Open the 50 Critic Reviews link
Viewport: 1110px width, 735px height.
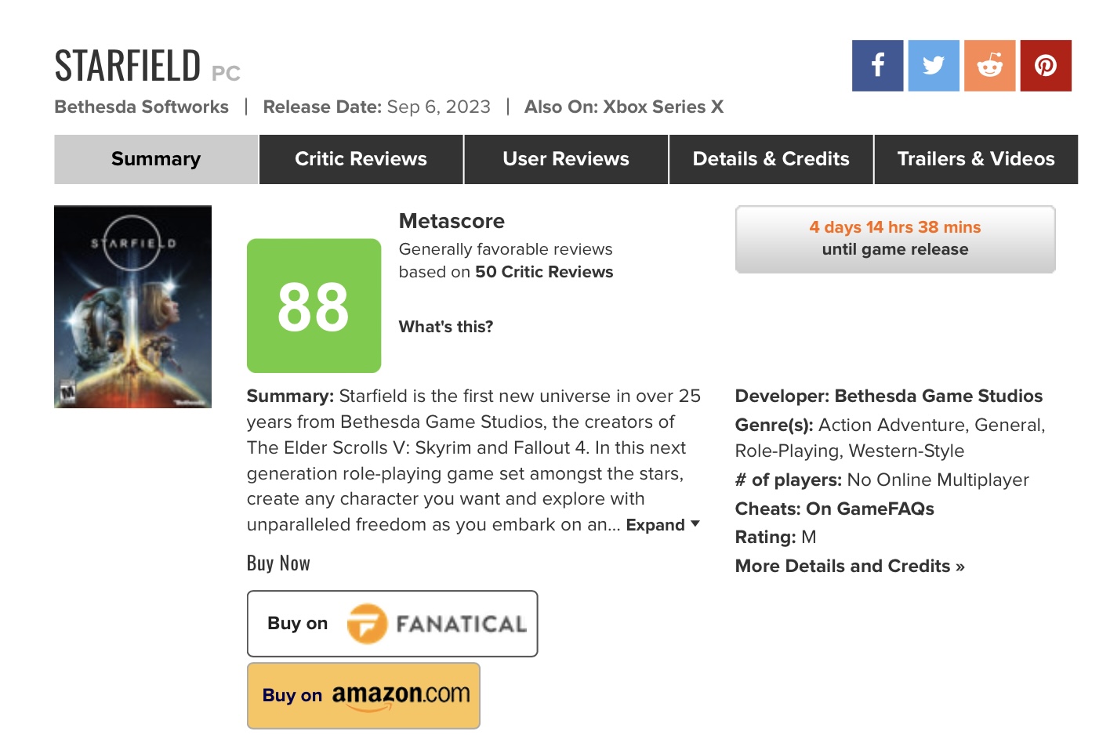(x=544, y=272)
